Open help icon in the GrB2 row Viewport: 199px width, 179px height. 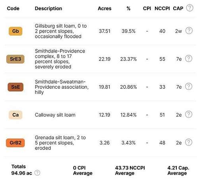tap(189, 142)
